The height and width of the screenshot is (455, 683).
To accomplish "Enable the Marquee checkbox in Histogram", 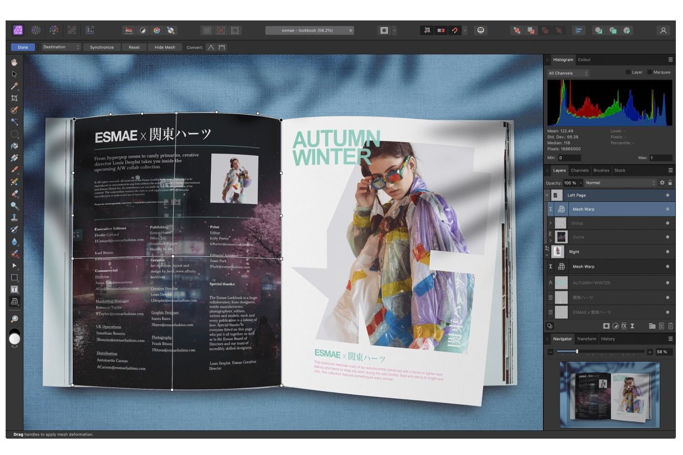I will pyautogui.click(x=650, y=72).
